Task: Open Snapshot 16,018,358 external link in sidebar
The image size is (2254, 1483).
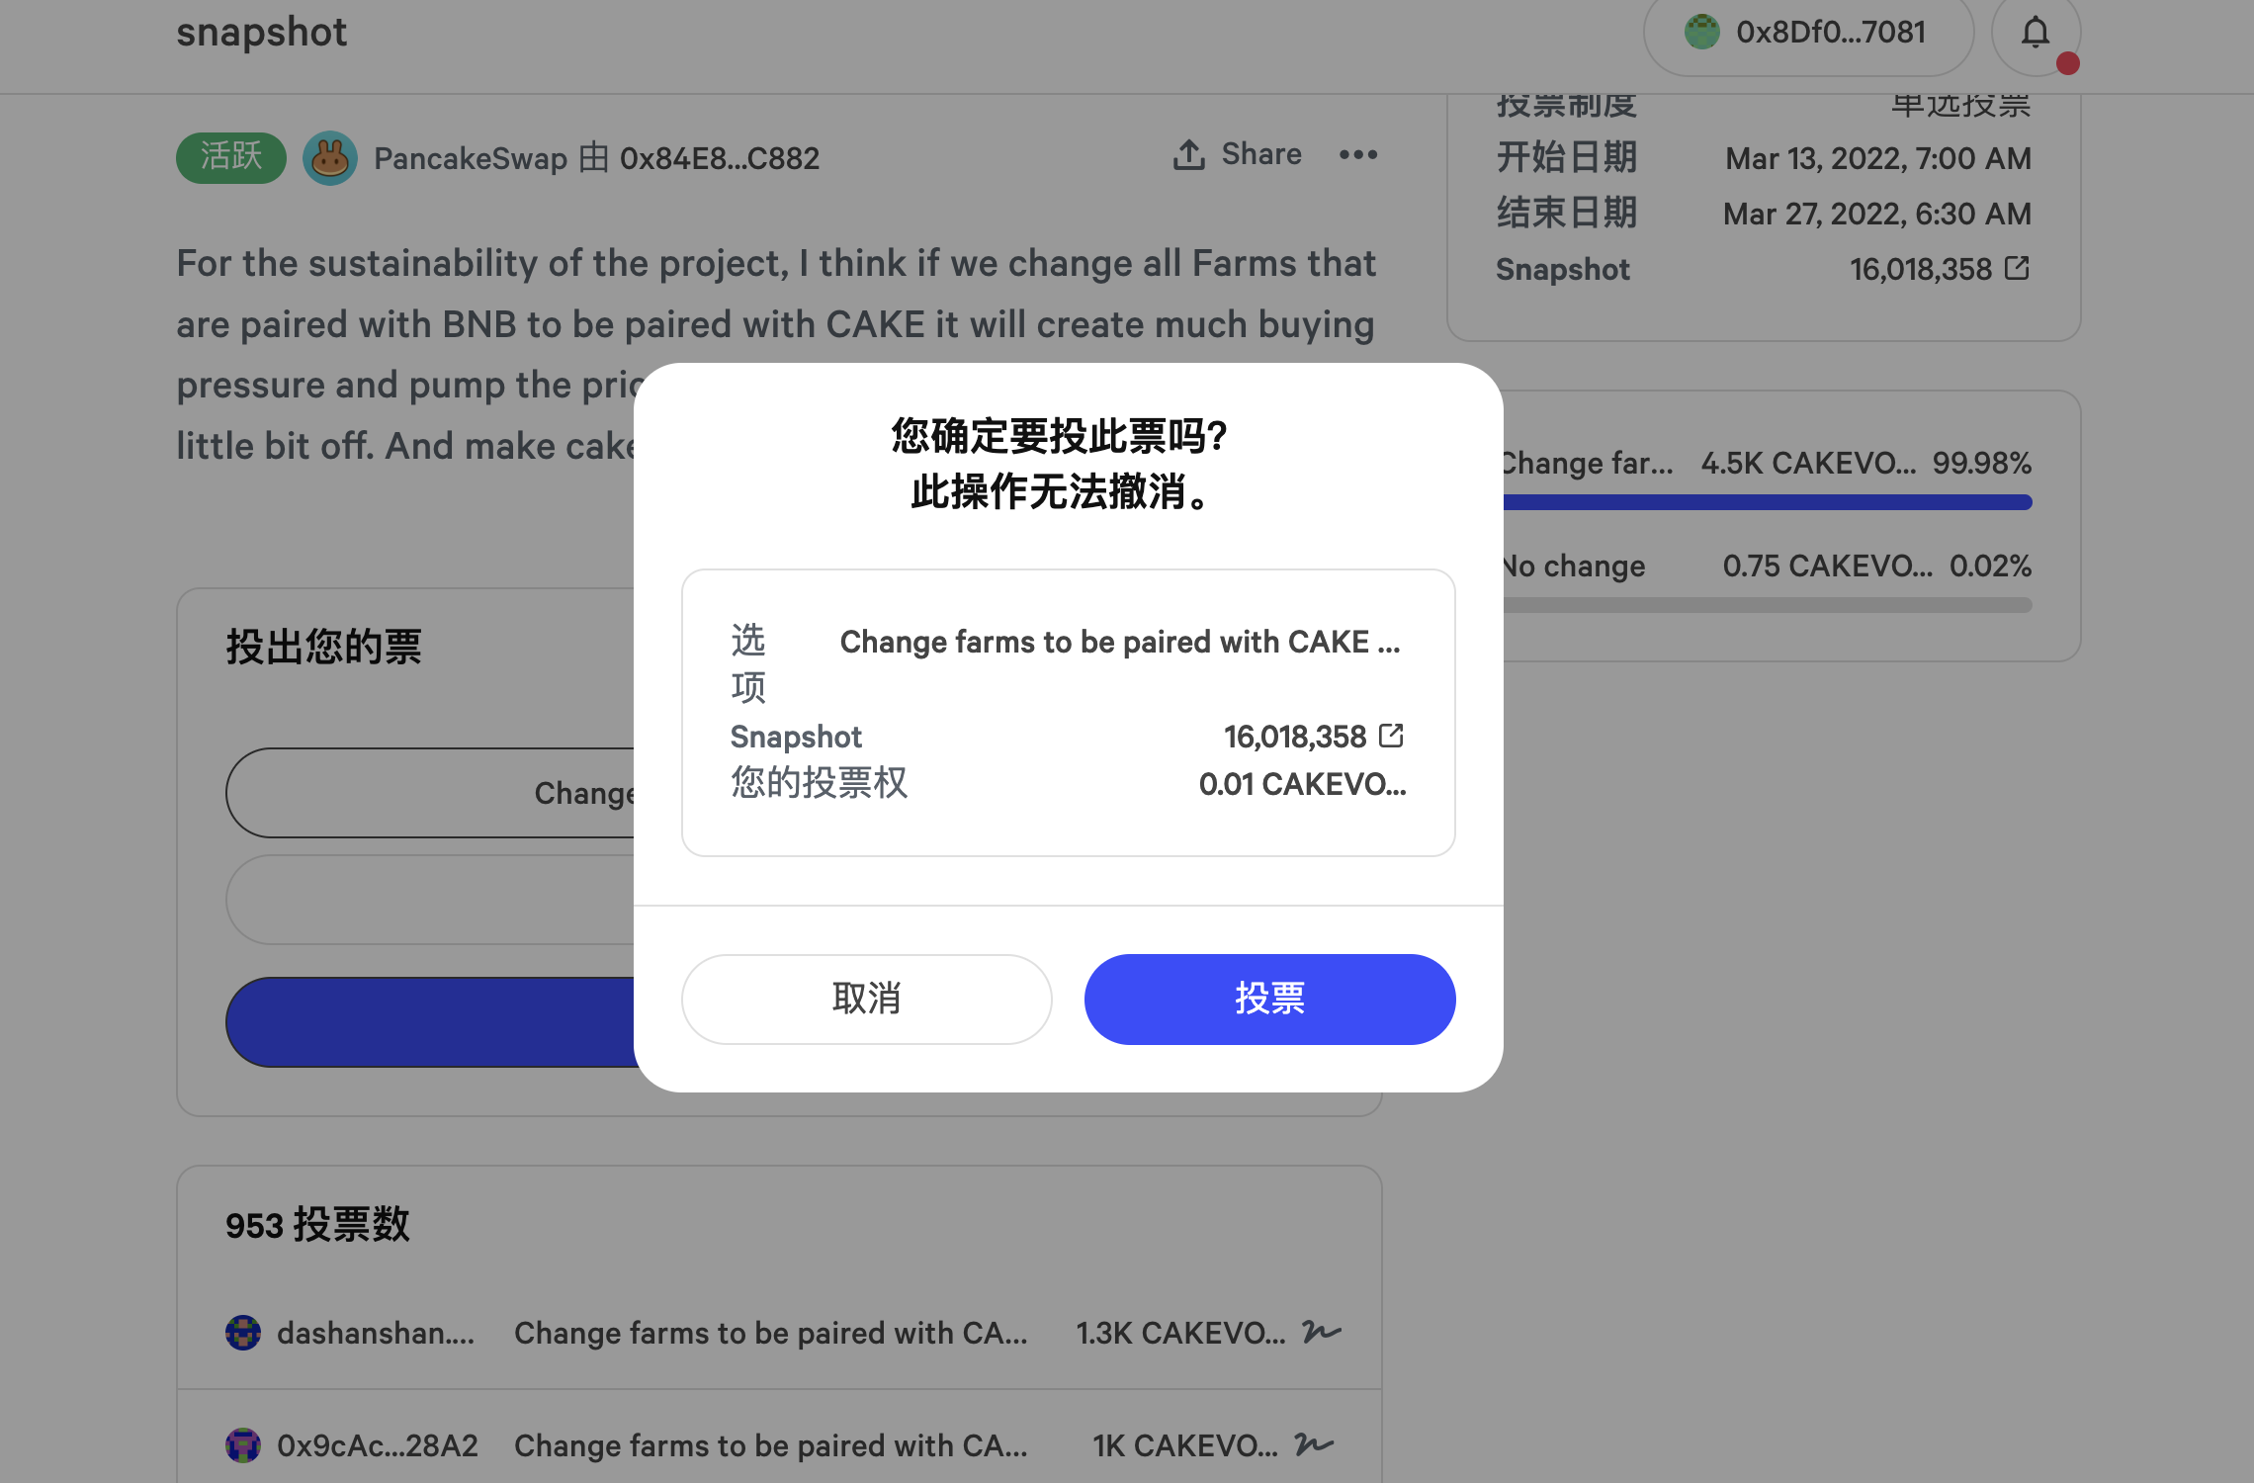Action: pos(2017,268)
